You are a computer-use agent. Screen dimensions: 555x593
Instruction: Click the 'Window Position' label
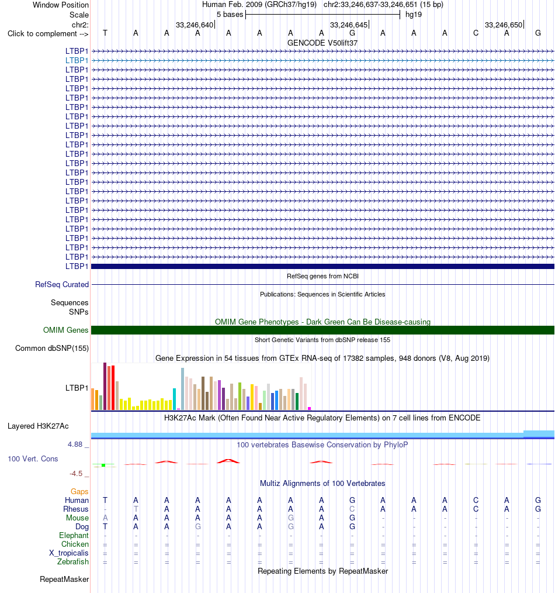pyautogui.click(x=61, y=5)
